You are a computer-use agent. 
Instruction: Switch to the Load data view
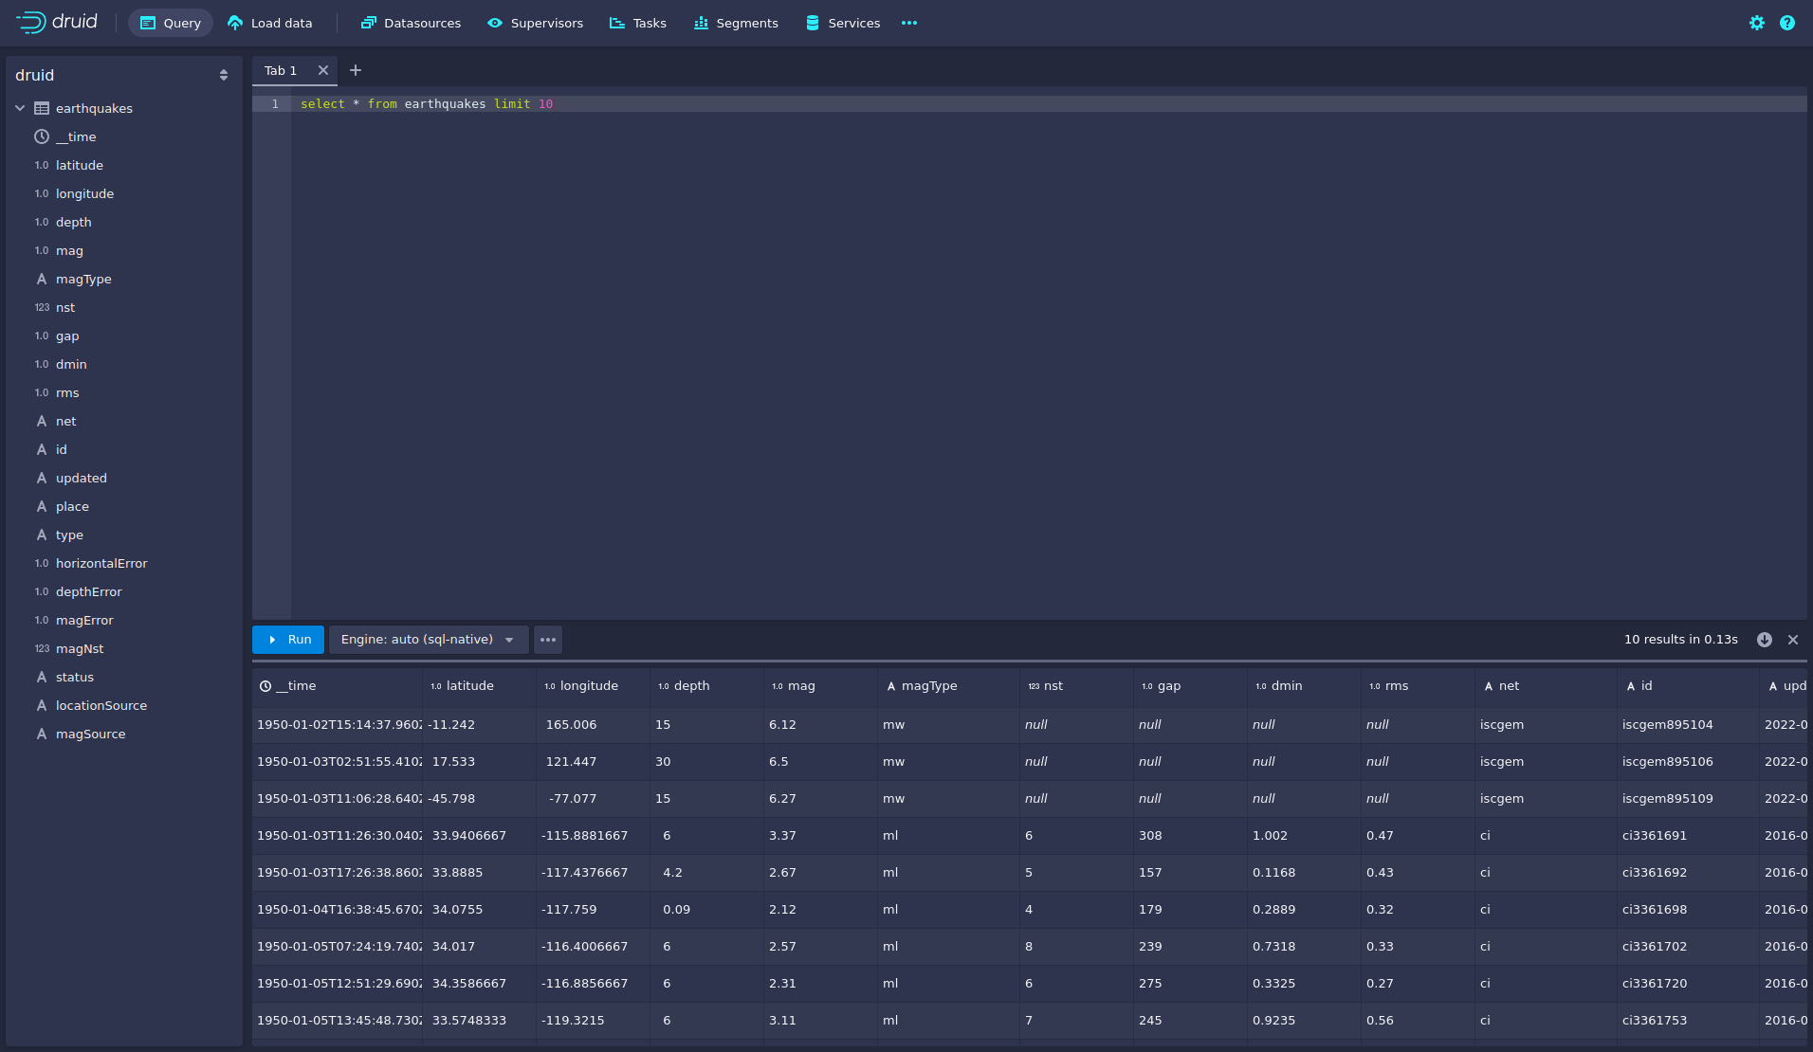[x=270, y=23]
